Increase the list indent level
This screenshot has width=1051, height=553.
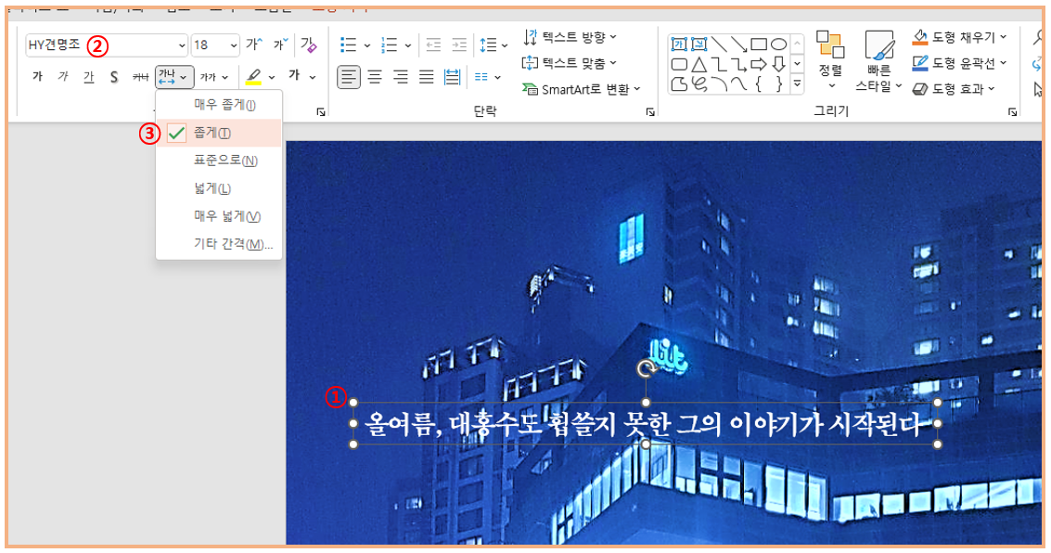(459, 45)
